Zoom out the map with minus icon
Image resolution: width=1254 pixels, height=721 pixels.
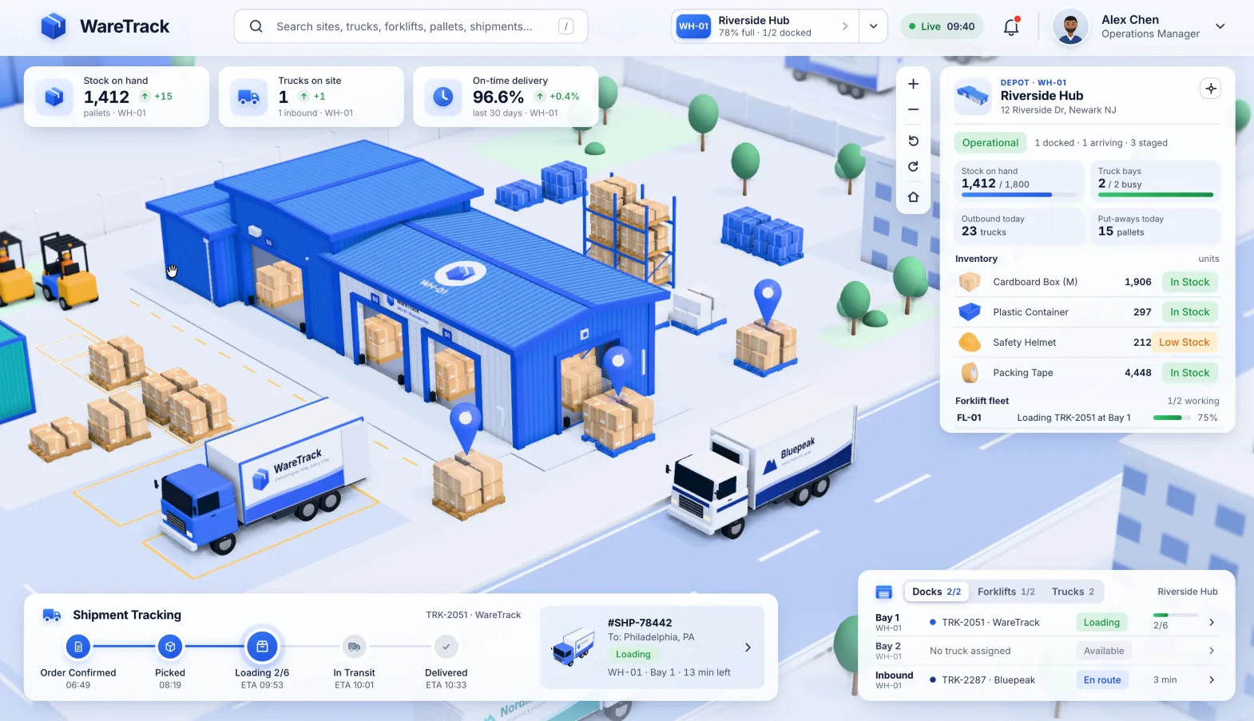[913, 109]
